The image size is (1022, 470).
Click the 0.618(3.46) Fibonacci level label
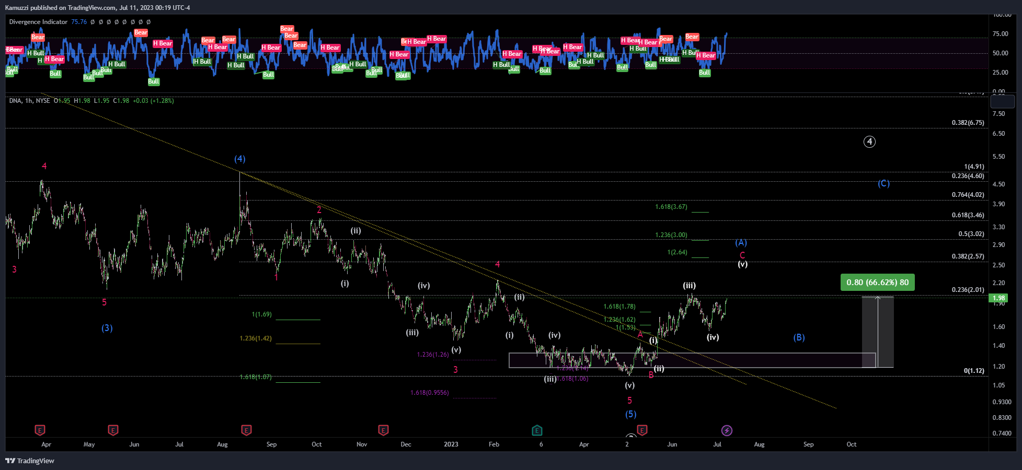point(968,215)
